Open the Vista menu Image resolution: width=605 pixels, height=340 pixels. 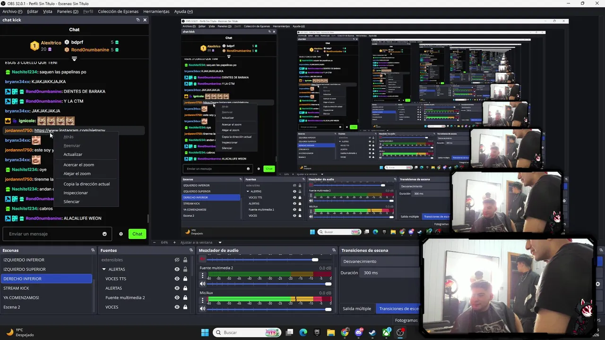pos(48,11)
